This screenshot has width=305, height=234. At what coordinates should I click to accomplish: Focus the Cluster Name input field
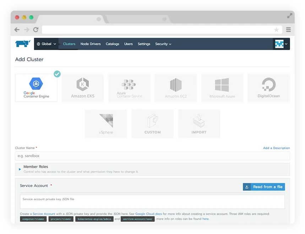click(152, 156)
